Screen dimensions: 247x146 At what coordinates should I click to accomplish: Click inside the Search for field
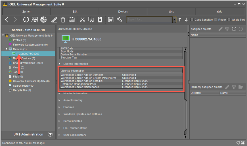click(149, 20)
